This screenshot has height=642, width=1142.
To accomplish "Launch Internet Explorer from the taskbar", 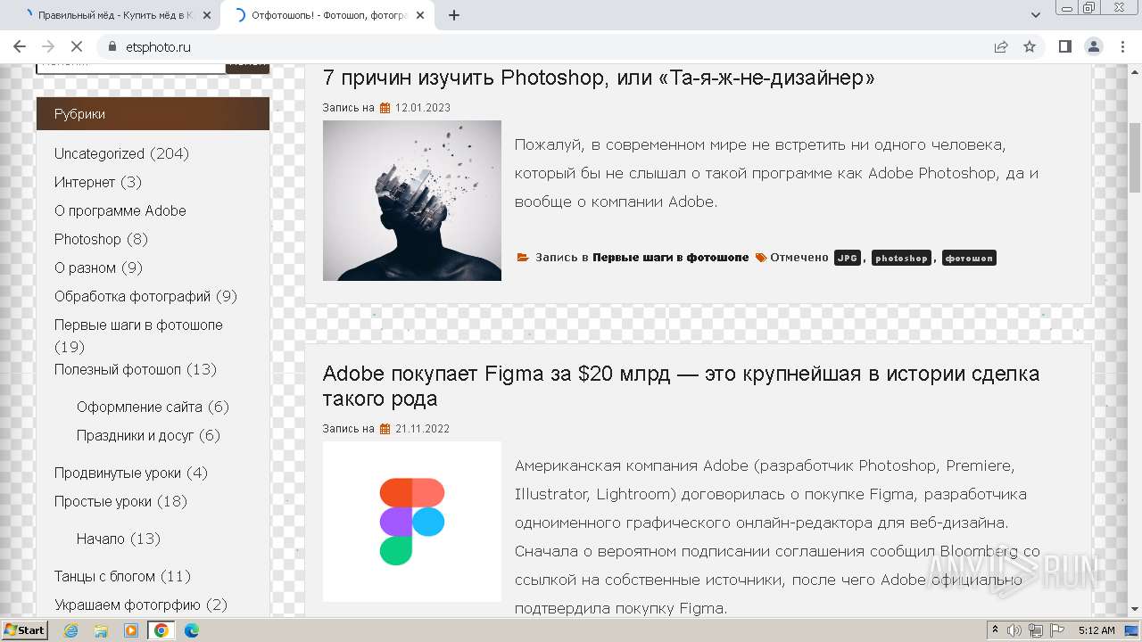I will pyautogui.click(x=71, y=630).
